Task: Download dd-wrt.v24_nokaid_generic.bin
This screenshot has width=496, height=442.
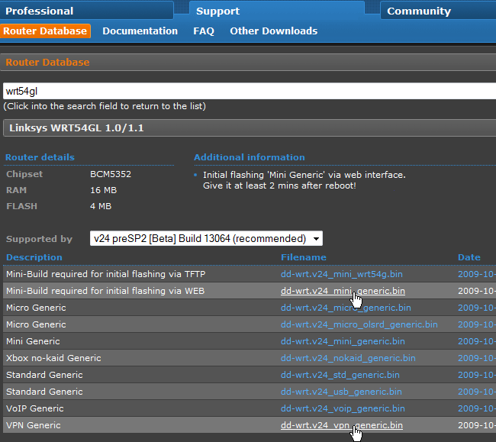Action: pos(348,358)
